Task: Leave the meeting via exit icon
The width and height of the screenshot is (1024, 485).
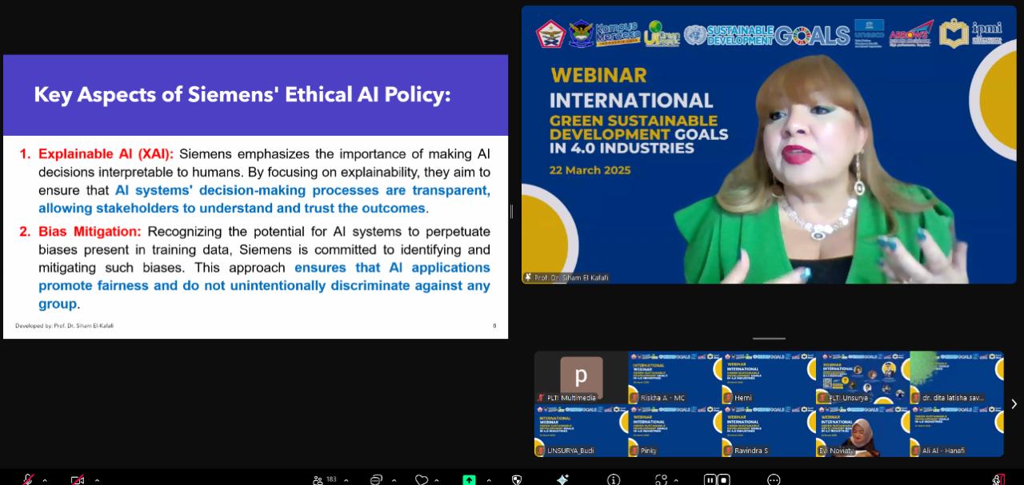Action: point(998,479)
